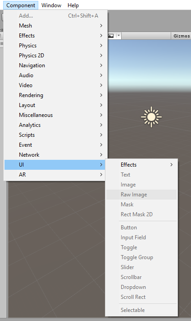Image resolution: width=191 pixels, height=321 pixels.
Task: Select the directional light sun gizmo
Action: (151, 117)
